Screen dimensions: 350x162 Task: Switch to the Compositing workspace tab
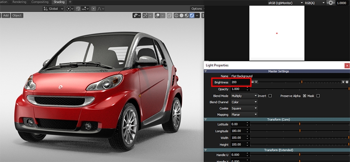(x=40, y=2)
